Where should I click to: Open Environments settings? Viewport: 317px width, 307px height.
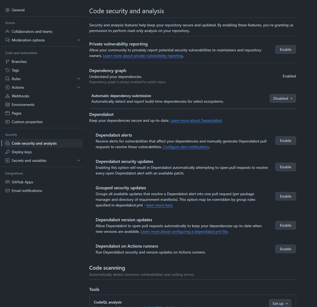(43, 105)
